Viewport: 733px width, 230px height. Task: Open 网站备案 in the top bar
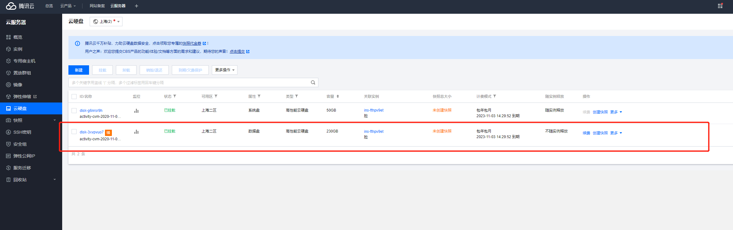tap(97, 6)
